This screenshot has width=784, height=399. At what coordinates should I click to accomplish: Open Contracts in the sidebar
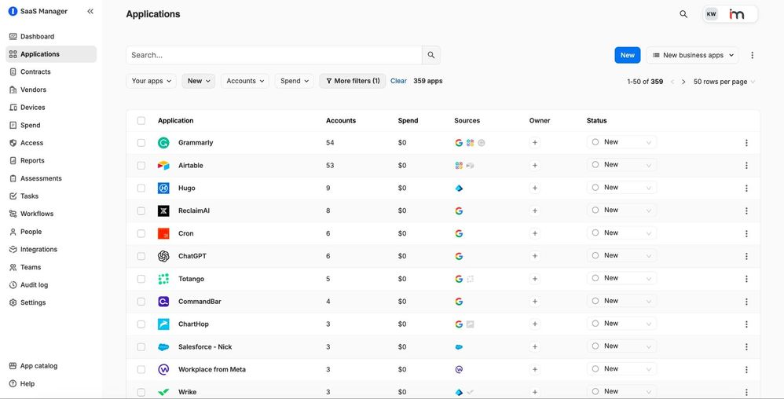click(35, 72)
